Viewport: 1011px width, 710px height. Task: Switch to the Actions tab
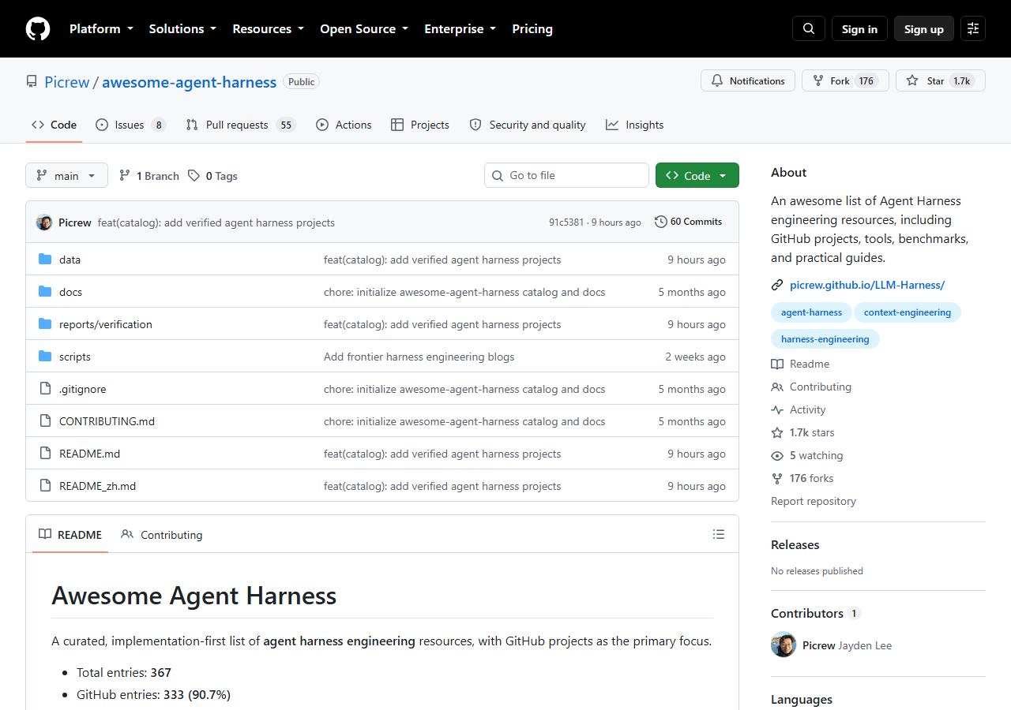[x=344, y=125]
